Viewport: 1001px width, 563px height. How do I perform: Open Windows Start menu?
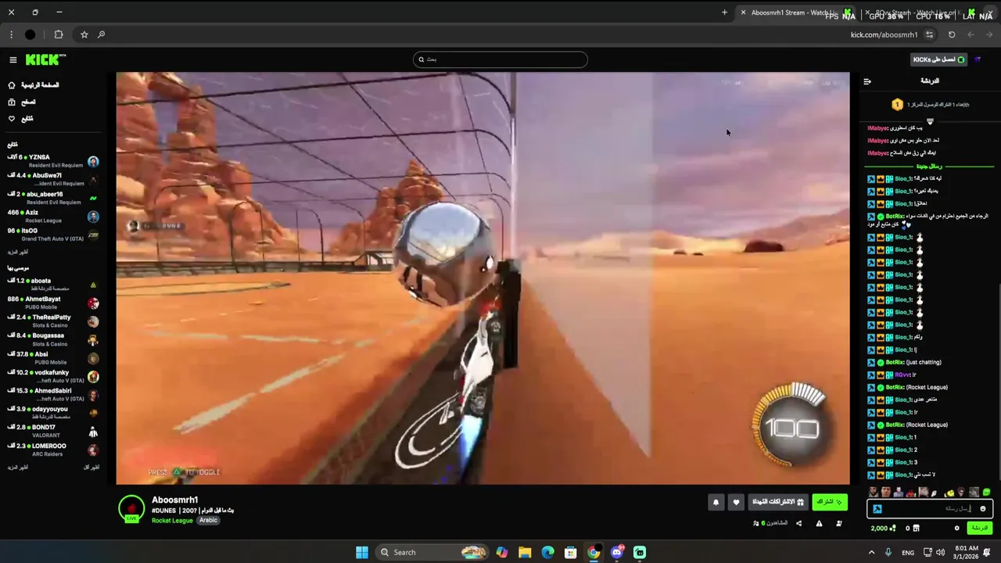point(362,552)
